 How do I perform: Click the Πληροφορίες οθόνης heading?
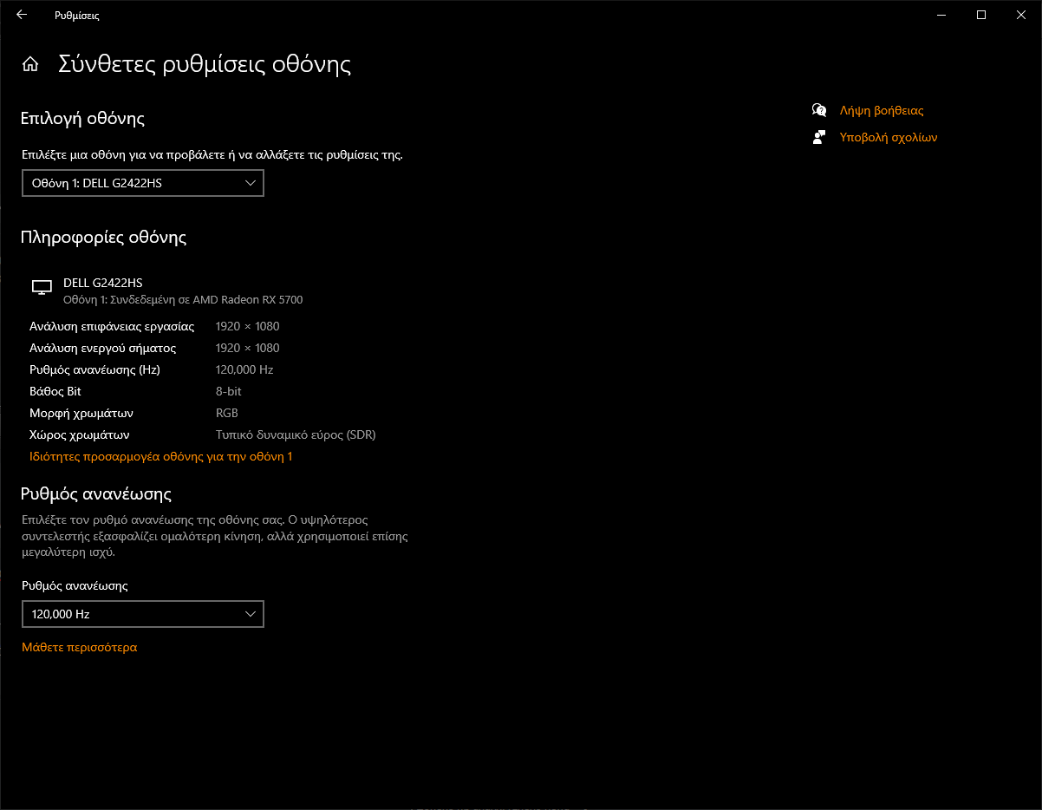[103, 237]
